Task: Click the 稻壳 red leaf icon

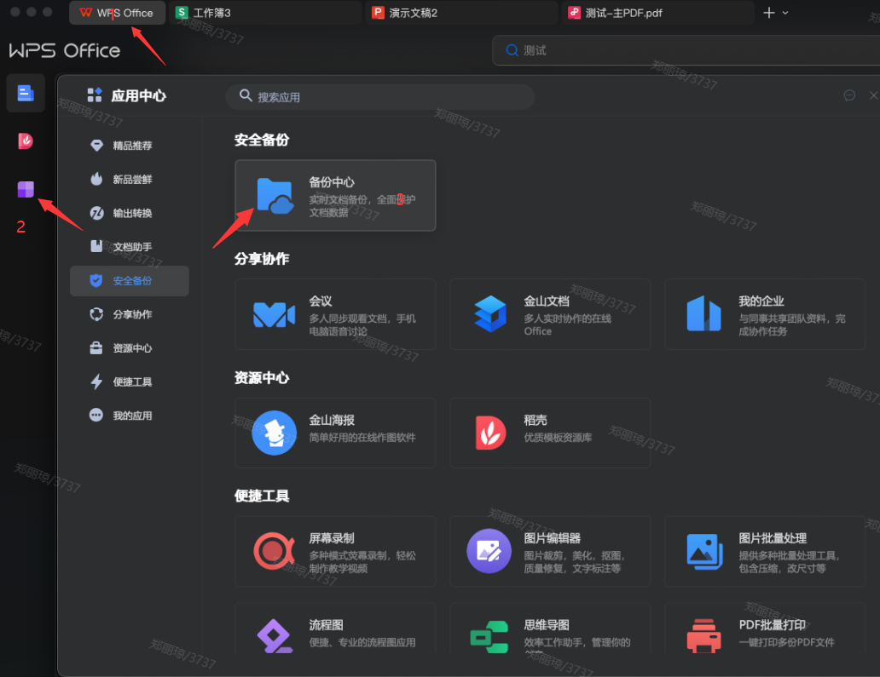Action: (x=490, y=433)
